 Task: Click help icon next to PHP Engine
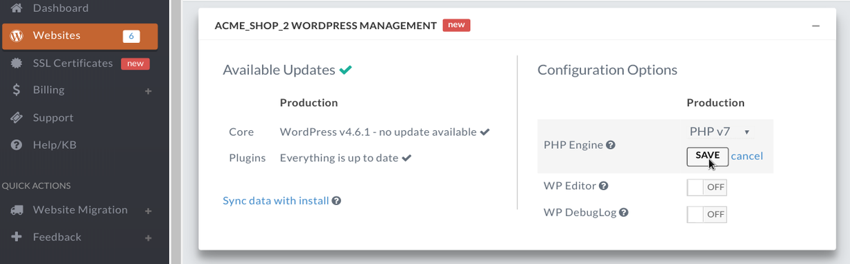click(611, 146)
